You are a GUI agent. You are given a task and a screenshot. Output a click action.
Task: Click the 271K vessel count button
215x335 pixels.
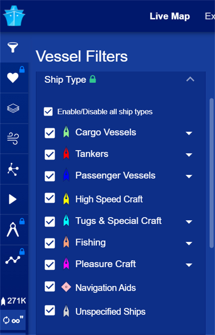[13, 301]
